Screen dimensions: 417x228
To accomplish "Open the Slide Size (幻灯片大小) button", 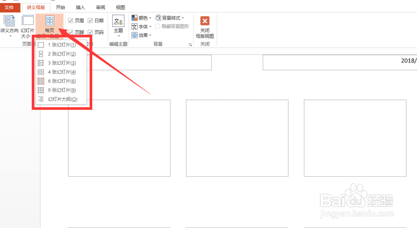I will (x=28, y=27).
